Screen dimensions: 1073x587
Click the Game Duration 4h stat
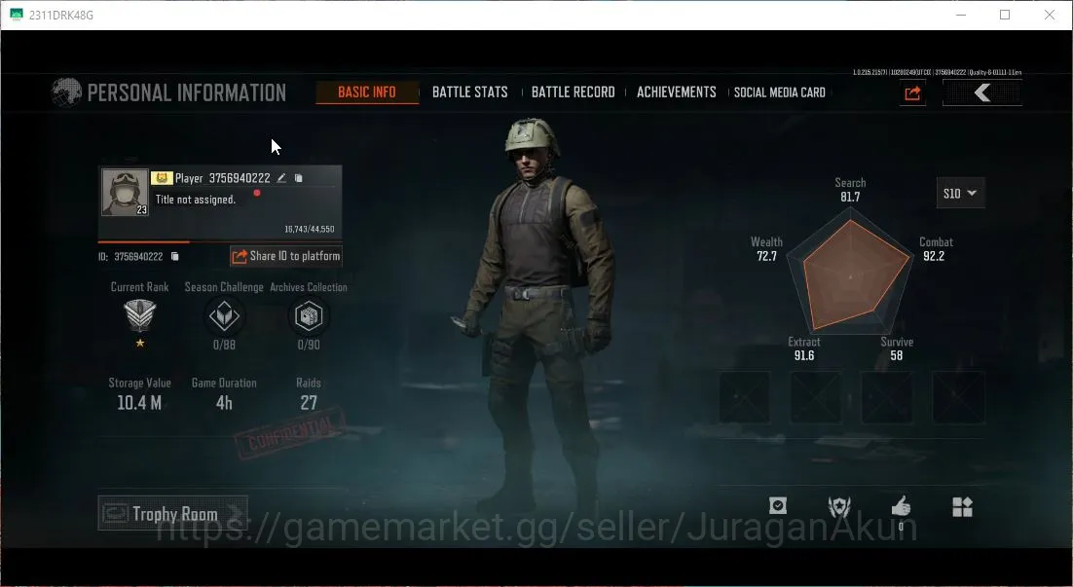(x=224, y=394)
